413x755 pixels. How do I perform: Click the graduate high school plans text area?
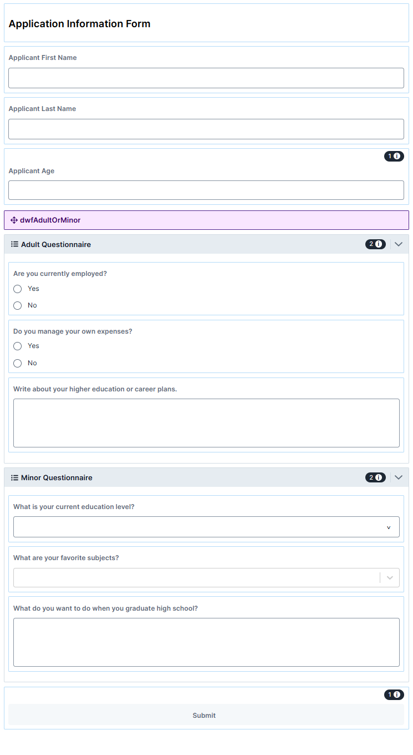206,641
